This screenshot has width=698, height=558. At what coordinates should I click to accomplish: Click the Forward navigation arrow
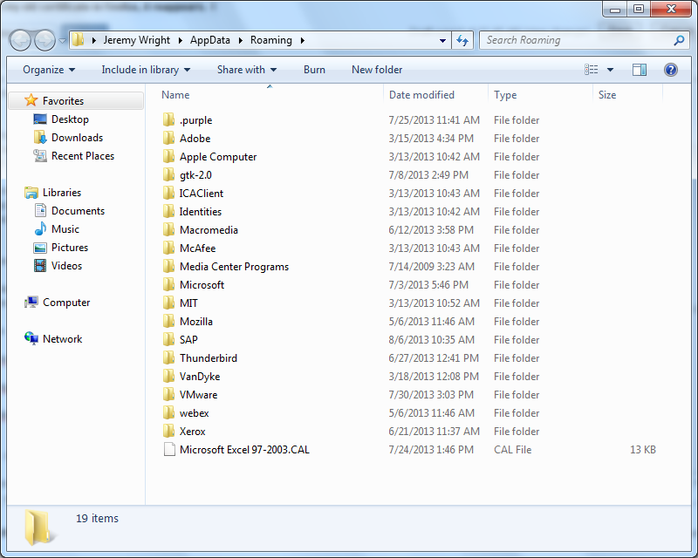tap(45, 40)
